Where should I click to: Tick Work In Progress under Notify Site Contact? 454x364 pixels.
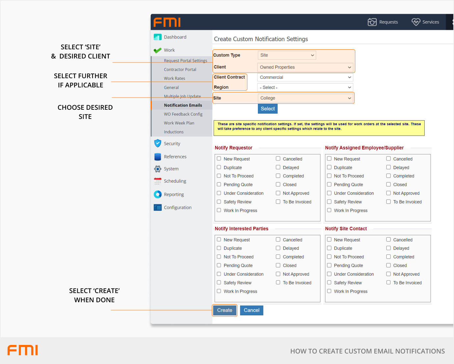329,291
